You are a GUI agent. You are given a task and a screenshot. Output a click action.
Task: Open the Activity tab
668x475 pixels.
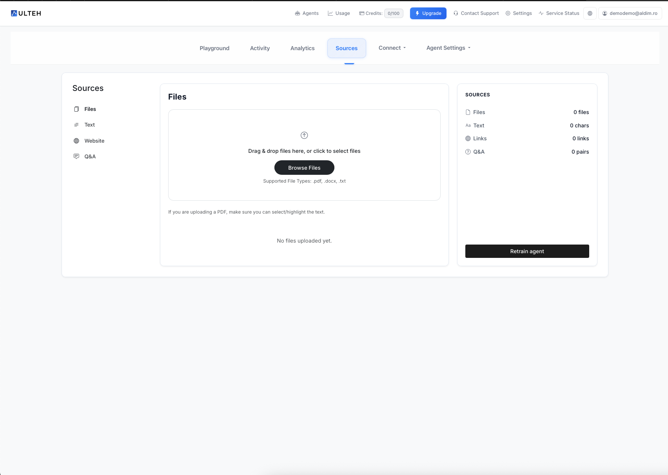pyautogui.click(x=260, y=48)
